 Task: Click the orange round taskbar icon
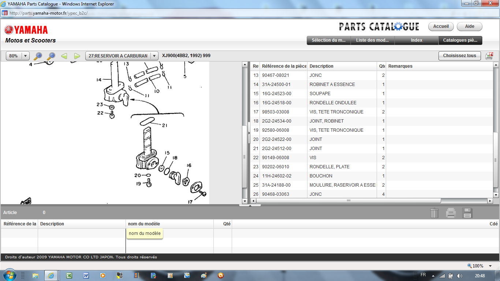221,276
